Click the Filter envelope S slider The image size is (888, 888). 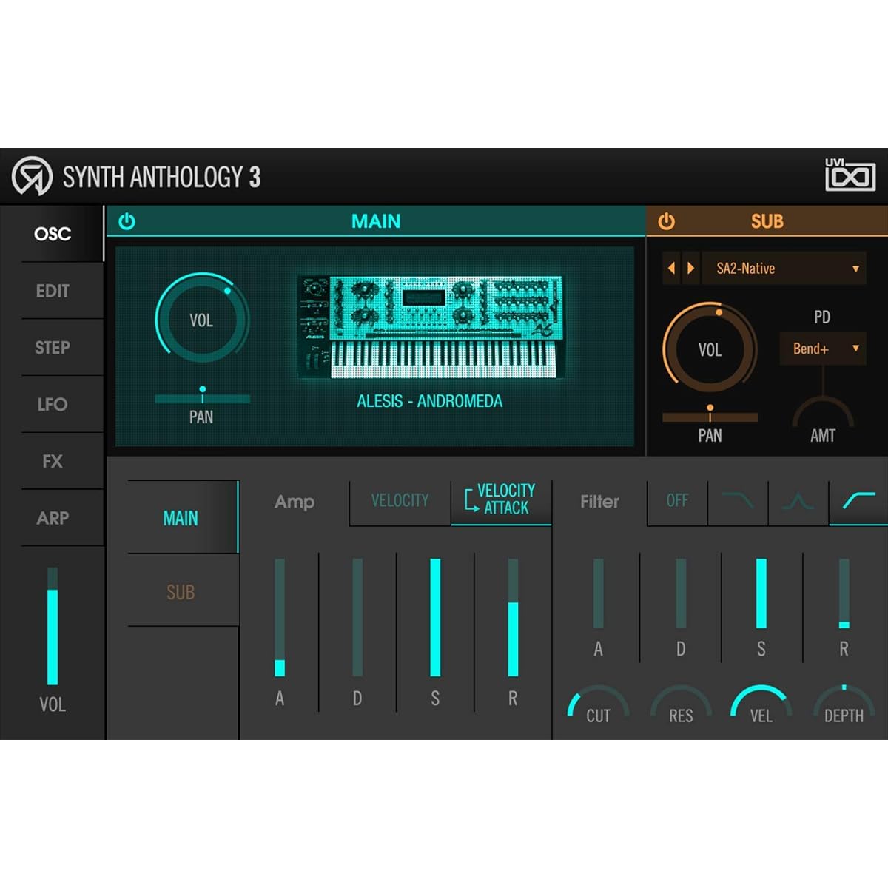click(761, 593)
